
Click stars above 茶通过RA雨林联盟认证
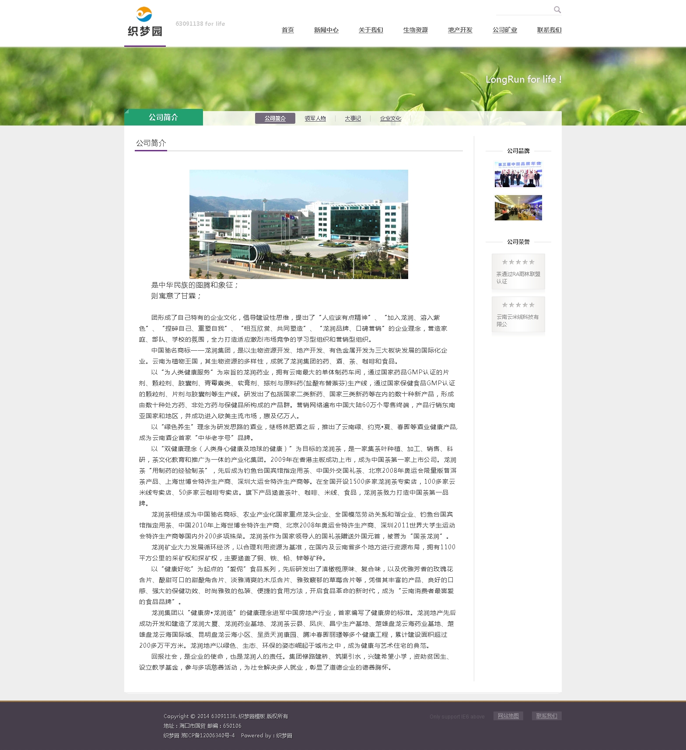518,262
